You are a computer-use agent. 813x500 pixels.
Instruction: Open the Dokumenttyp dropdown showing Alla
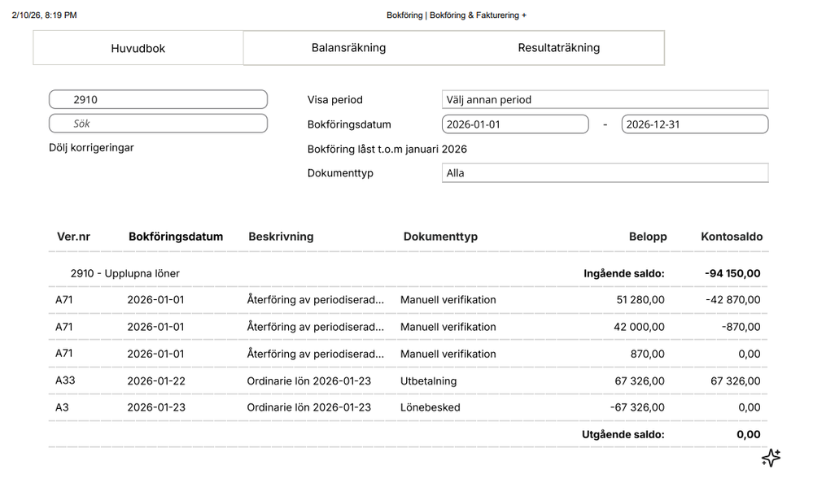click(605, 173)
